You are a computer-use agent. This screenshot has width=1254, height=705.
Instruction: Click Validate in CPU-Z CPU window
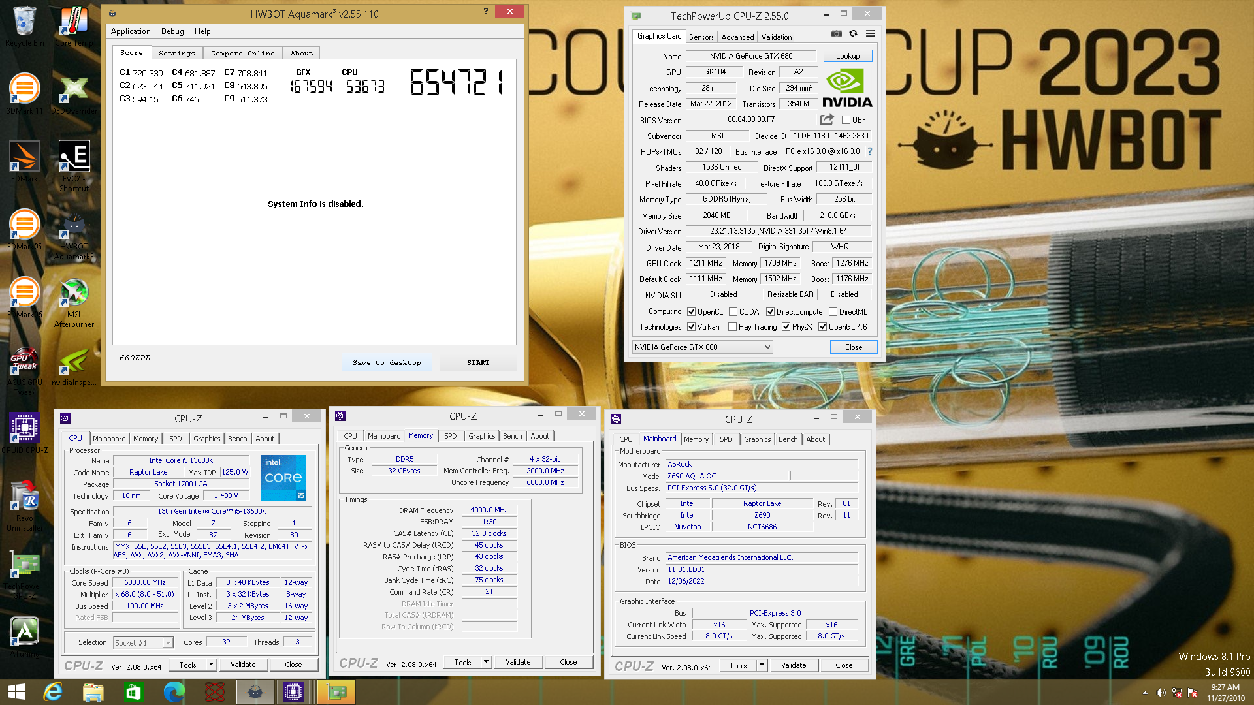click(243, 665)
